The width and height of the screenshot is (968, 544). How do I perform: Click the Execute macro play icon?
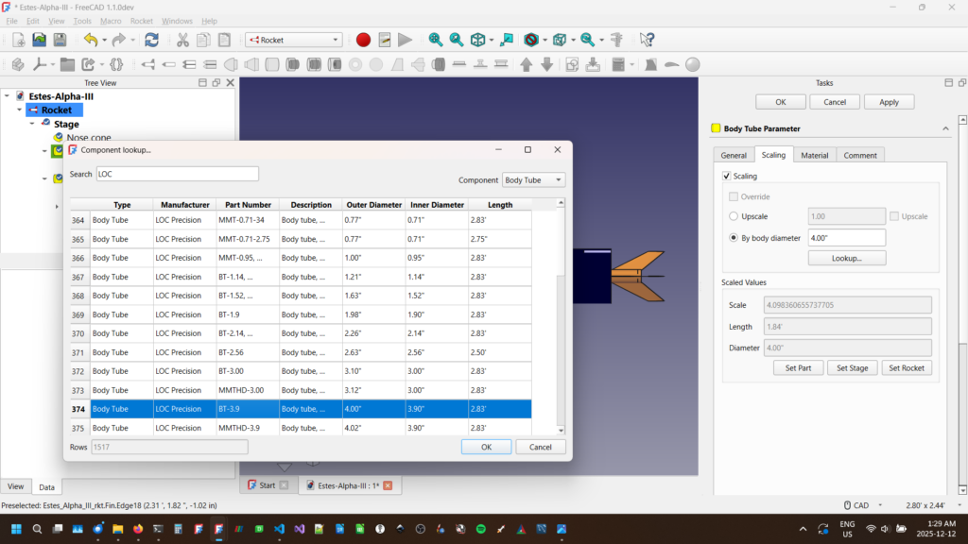(x=405, y=40)
